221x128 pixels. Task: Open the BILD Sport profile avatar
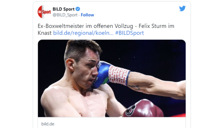click(x=44, y=12)
